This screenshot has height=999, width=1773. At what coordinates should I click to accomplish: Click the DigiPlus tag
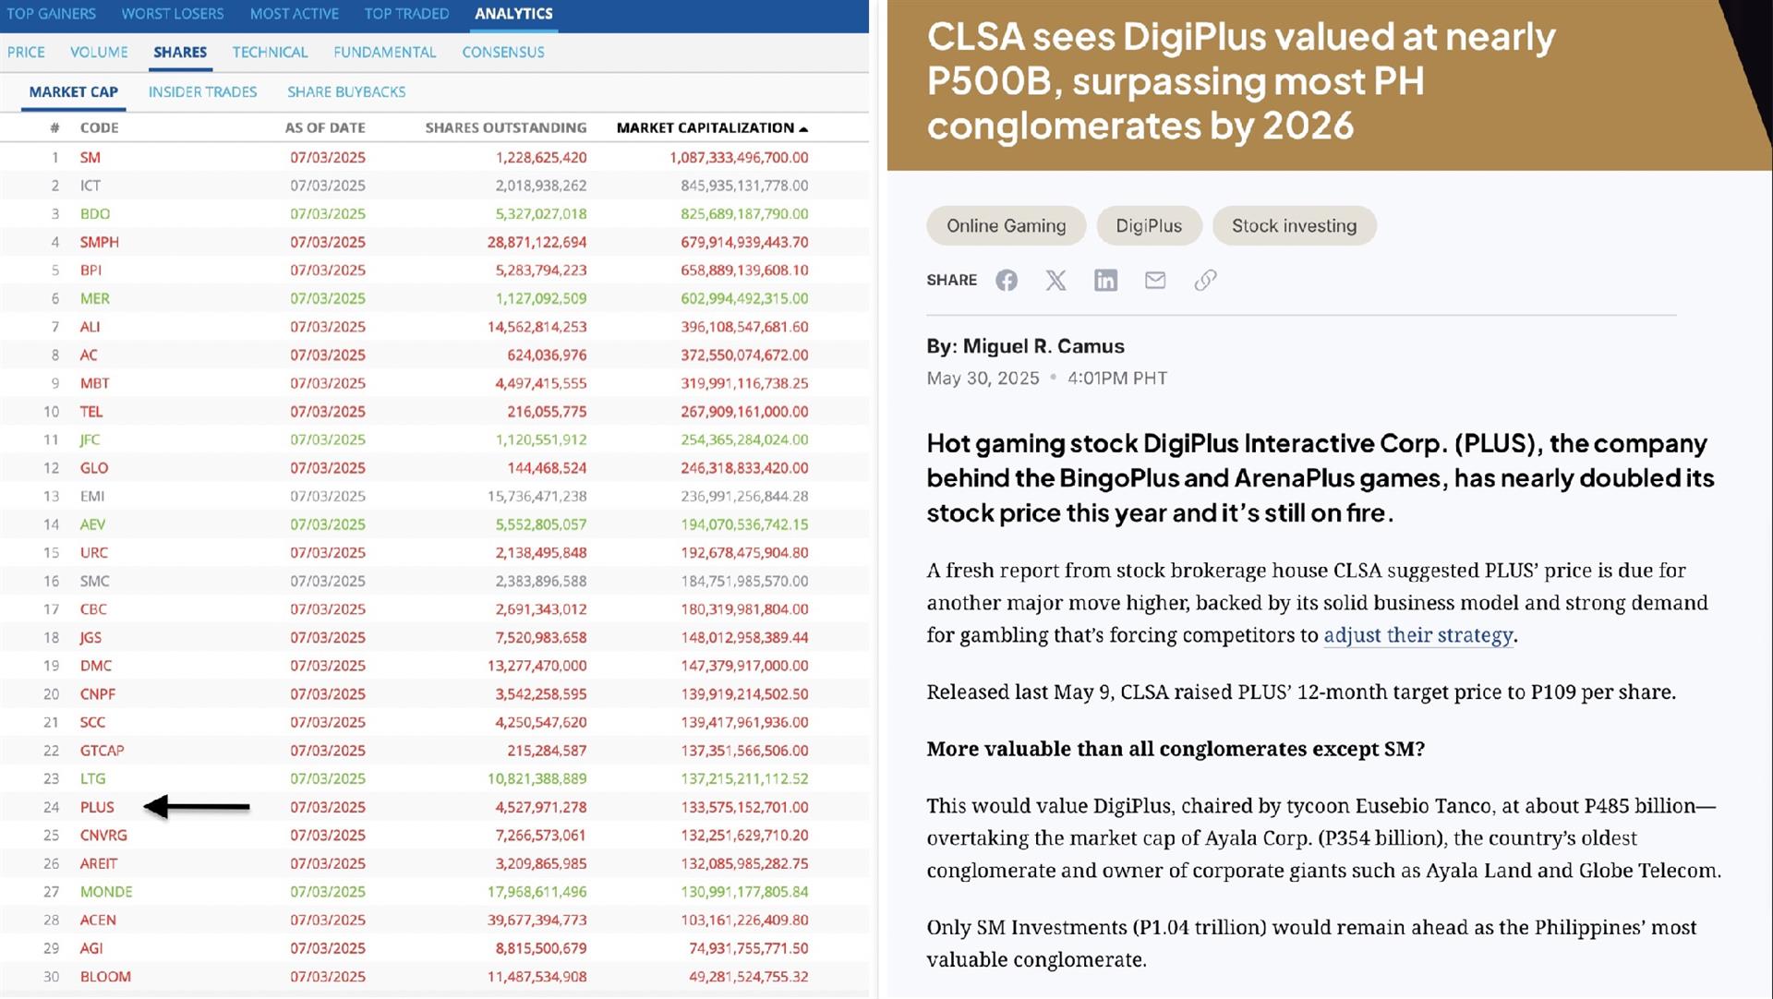point(1149,226)
